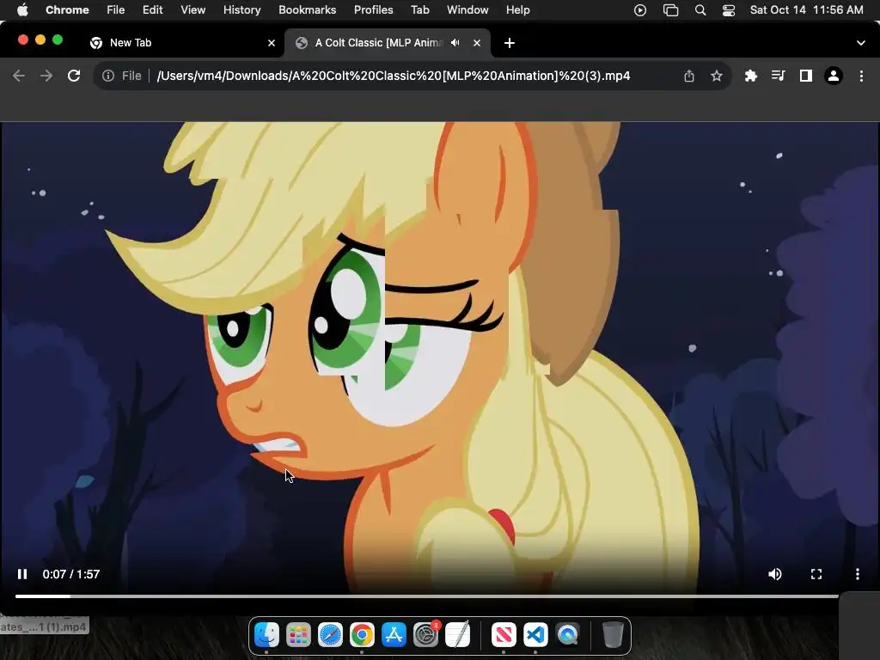
Task: Open Safari from the Dock
Action: (330, 635)
